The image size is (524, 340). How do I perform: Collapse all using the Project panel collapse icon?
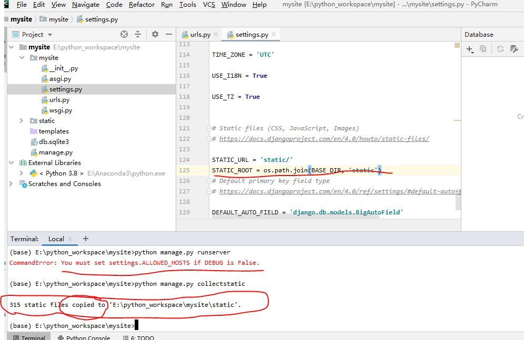(138, 34)
